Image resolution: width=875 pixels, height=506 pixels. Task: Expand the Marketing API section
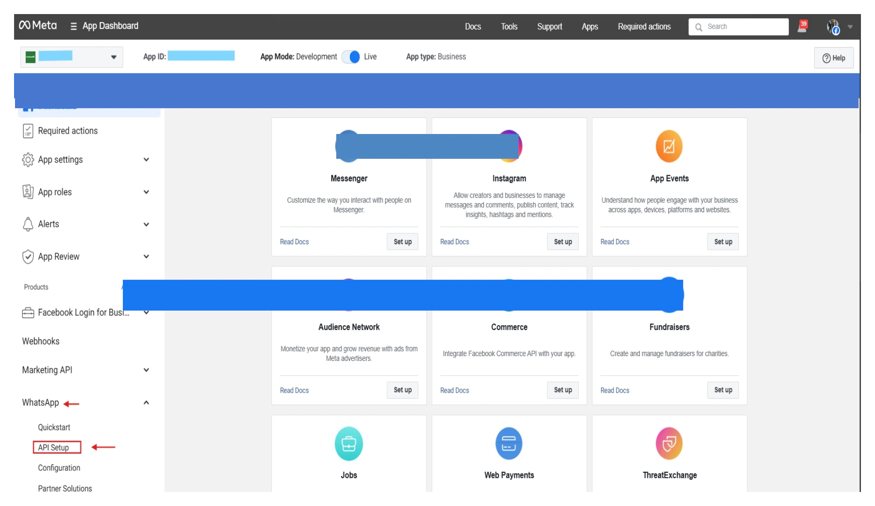(146, 370)
